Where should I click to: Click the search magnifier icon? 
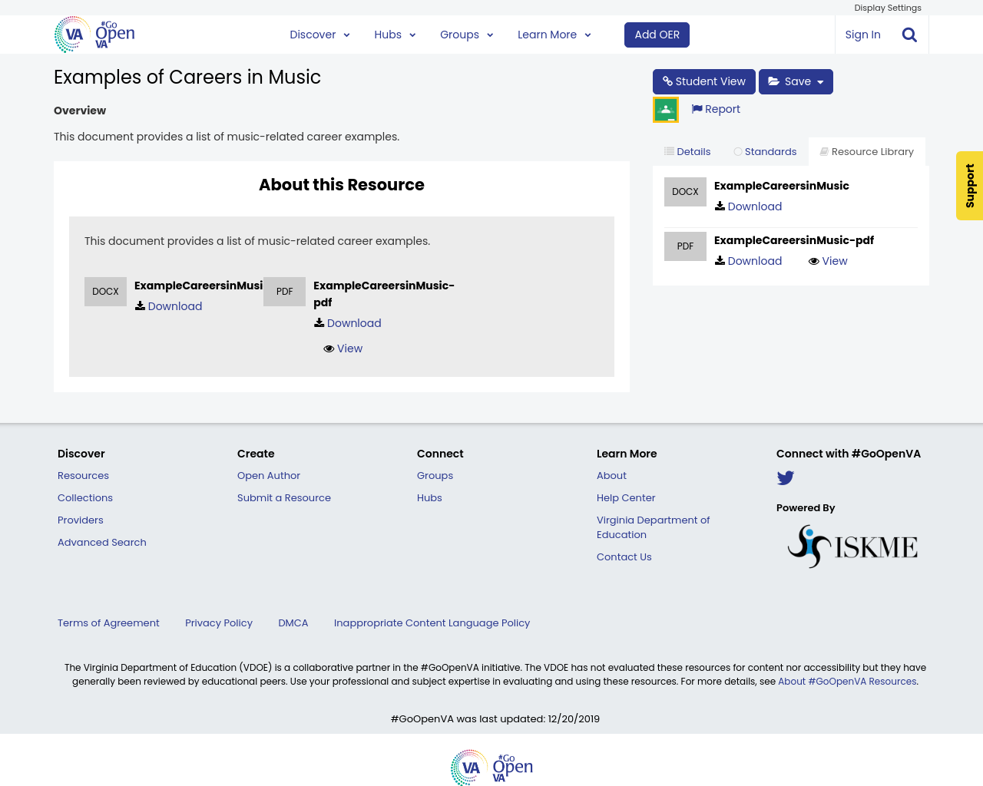pos(909,35)
